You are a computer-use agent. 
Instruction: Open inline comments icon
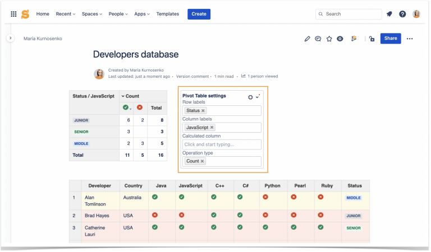tap(318, 39)
